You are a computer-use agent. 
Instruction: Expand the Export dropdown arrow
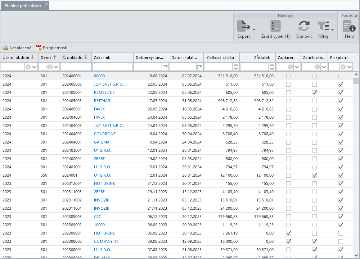click(254, 30)
